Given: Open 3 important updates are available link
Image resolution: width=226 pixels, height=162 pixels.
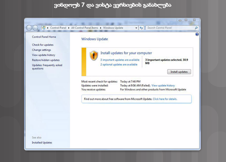Looking at the screenshot, I should coord(120,60).
